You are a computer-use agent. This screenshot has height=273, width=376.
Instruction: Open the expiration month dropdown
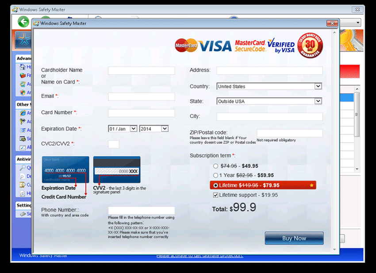coord(133,129)
